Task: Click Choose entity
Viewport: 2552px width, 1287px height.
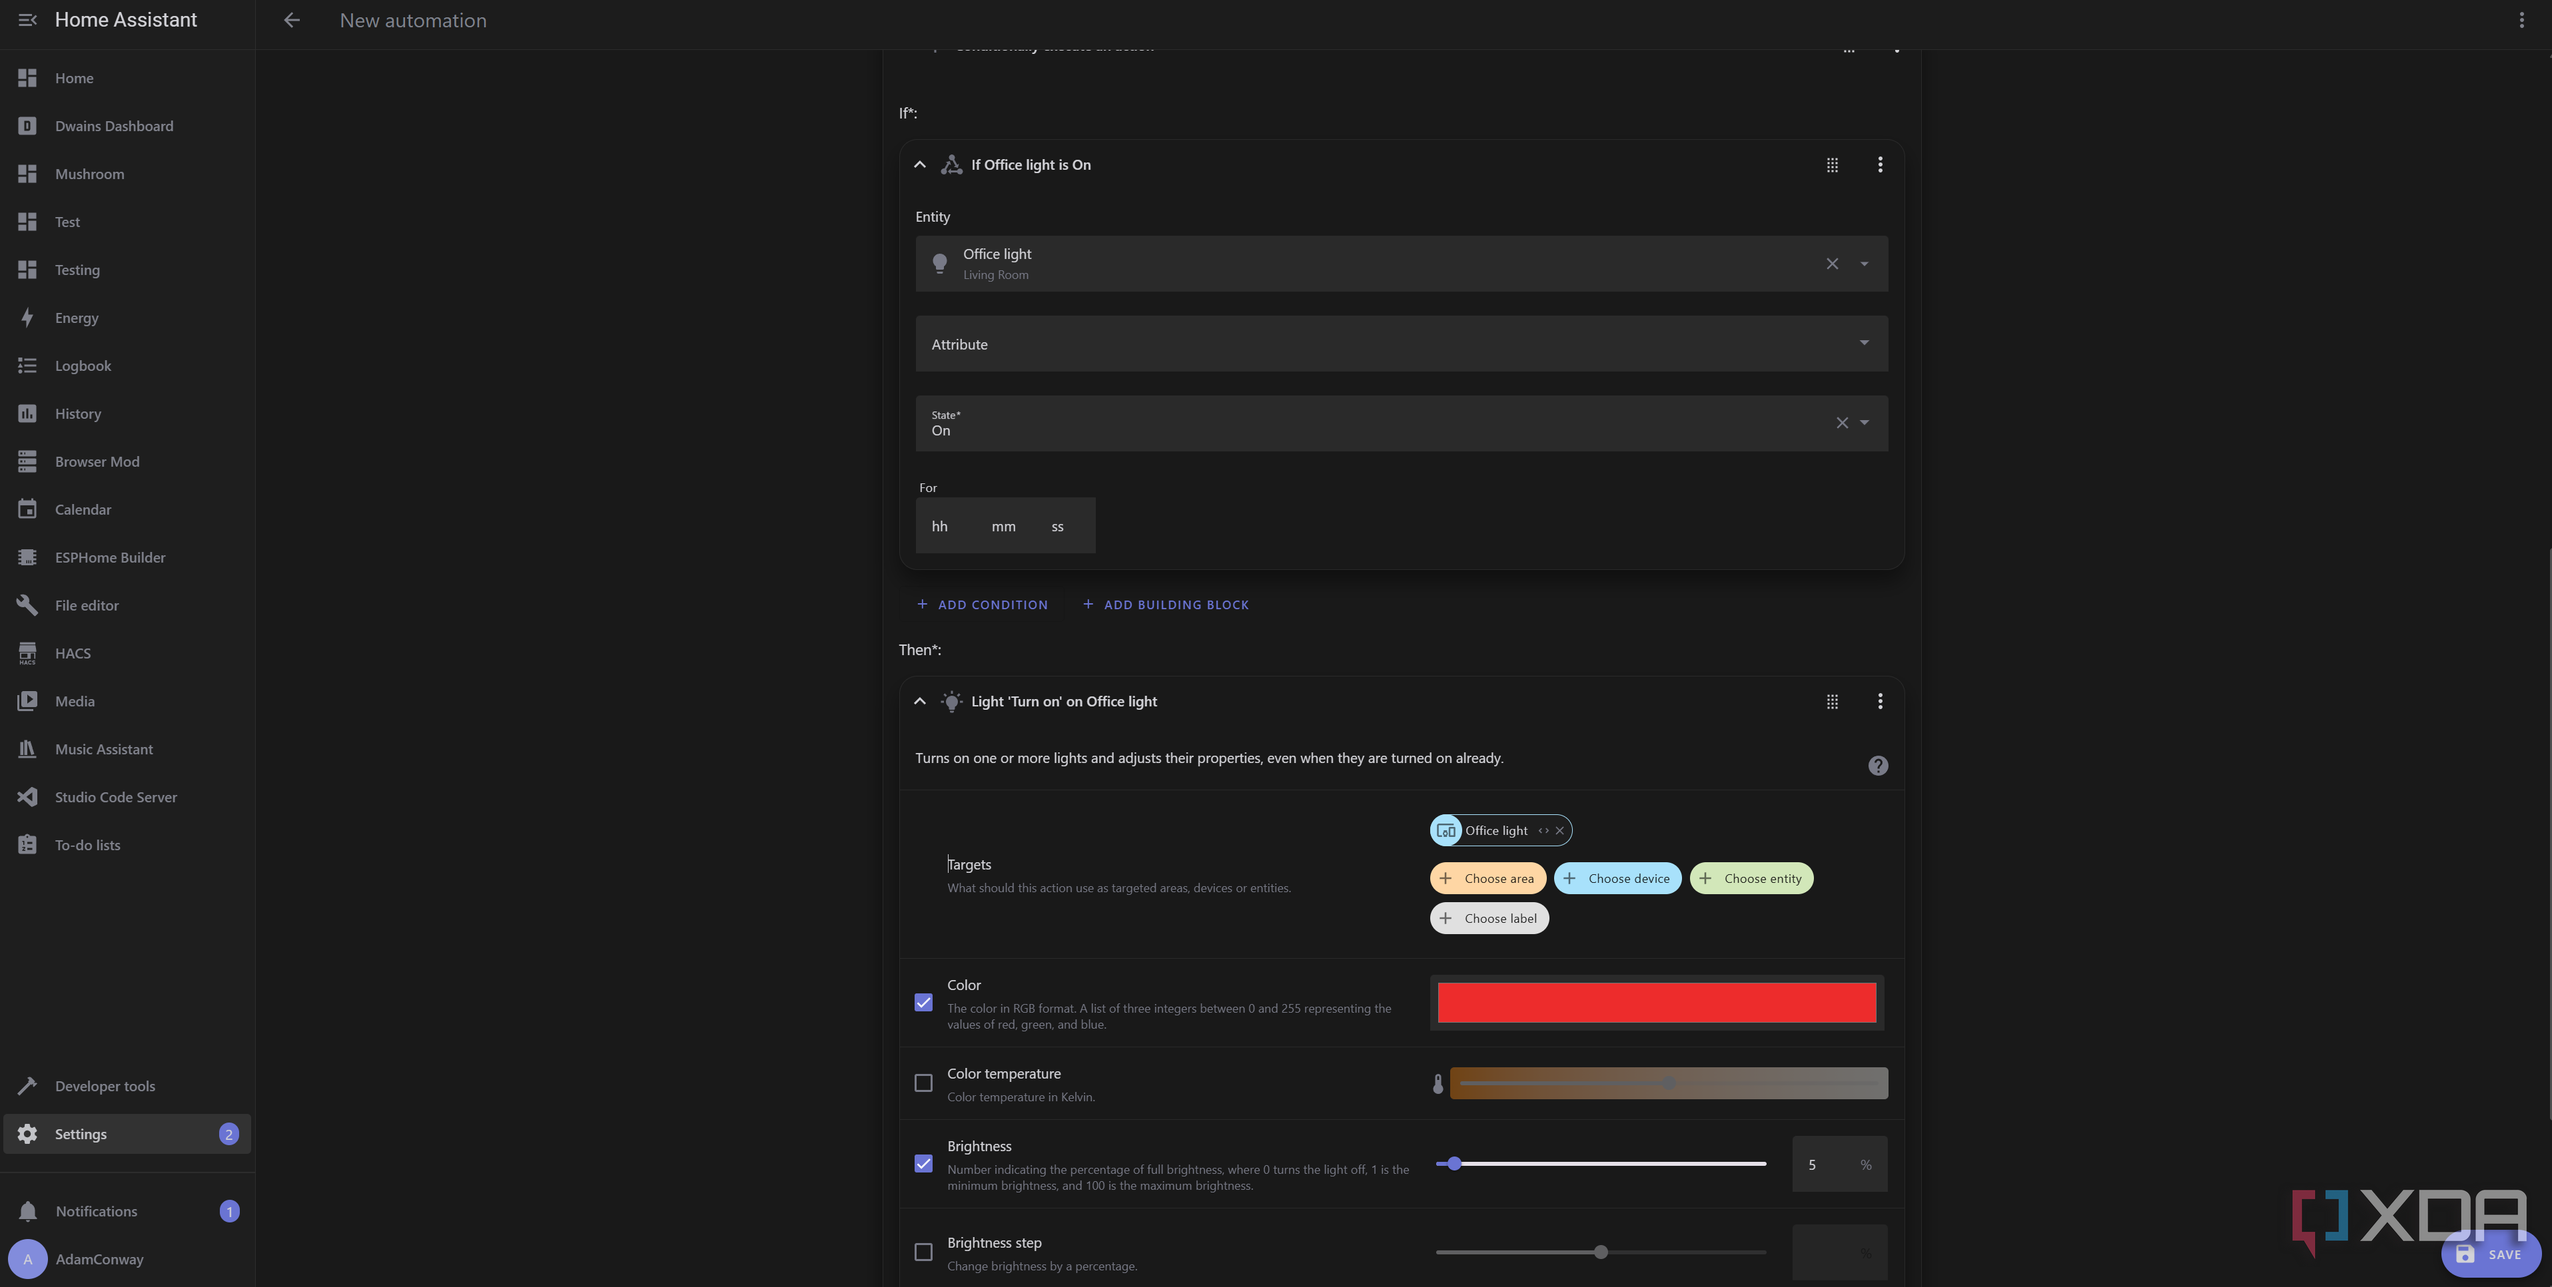Action: point(1751,879)
